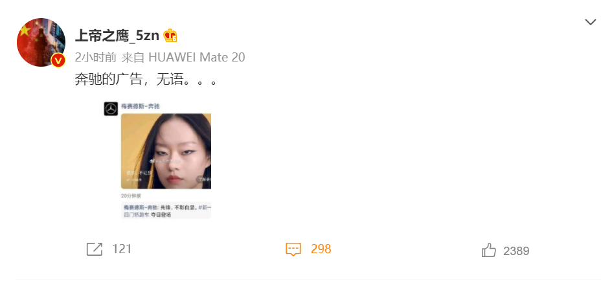Click the 20分钟前 label within the image
This screenshot has width=601, height=281.
click(x=131, y=196)
